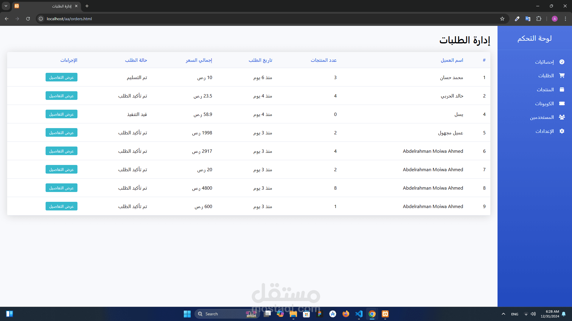Open the Visual Studio Code taskbar icon
Viewport: 572px width, 321px height.
tap(359, 314)
